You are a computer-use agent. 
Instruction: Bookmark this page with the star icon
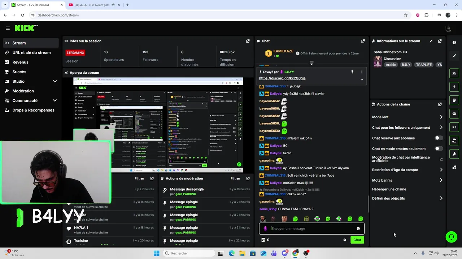pos(406,15)
